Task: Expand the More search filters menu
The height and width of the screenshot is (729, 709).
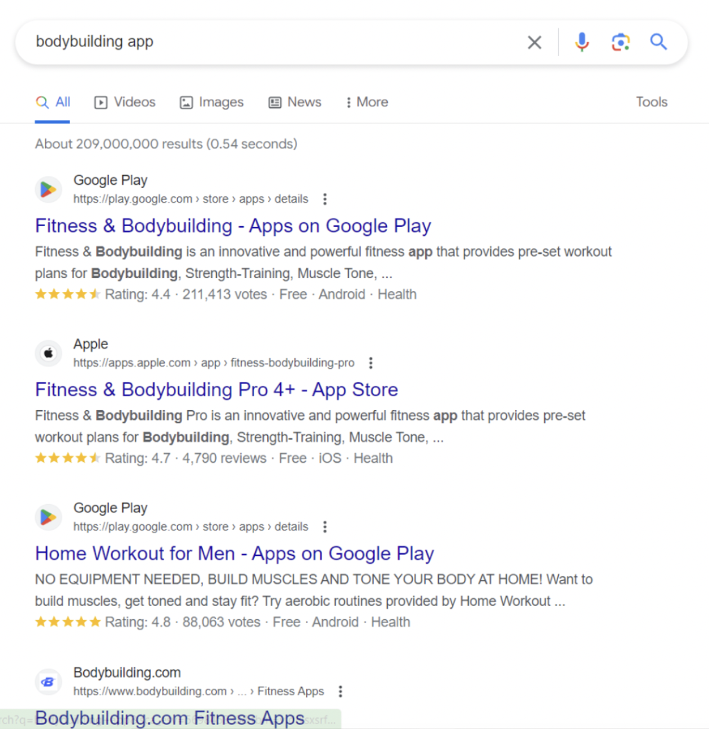Action: click(x=367, y=102)
